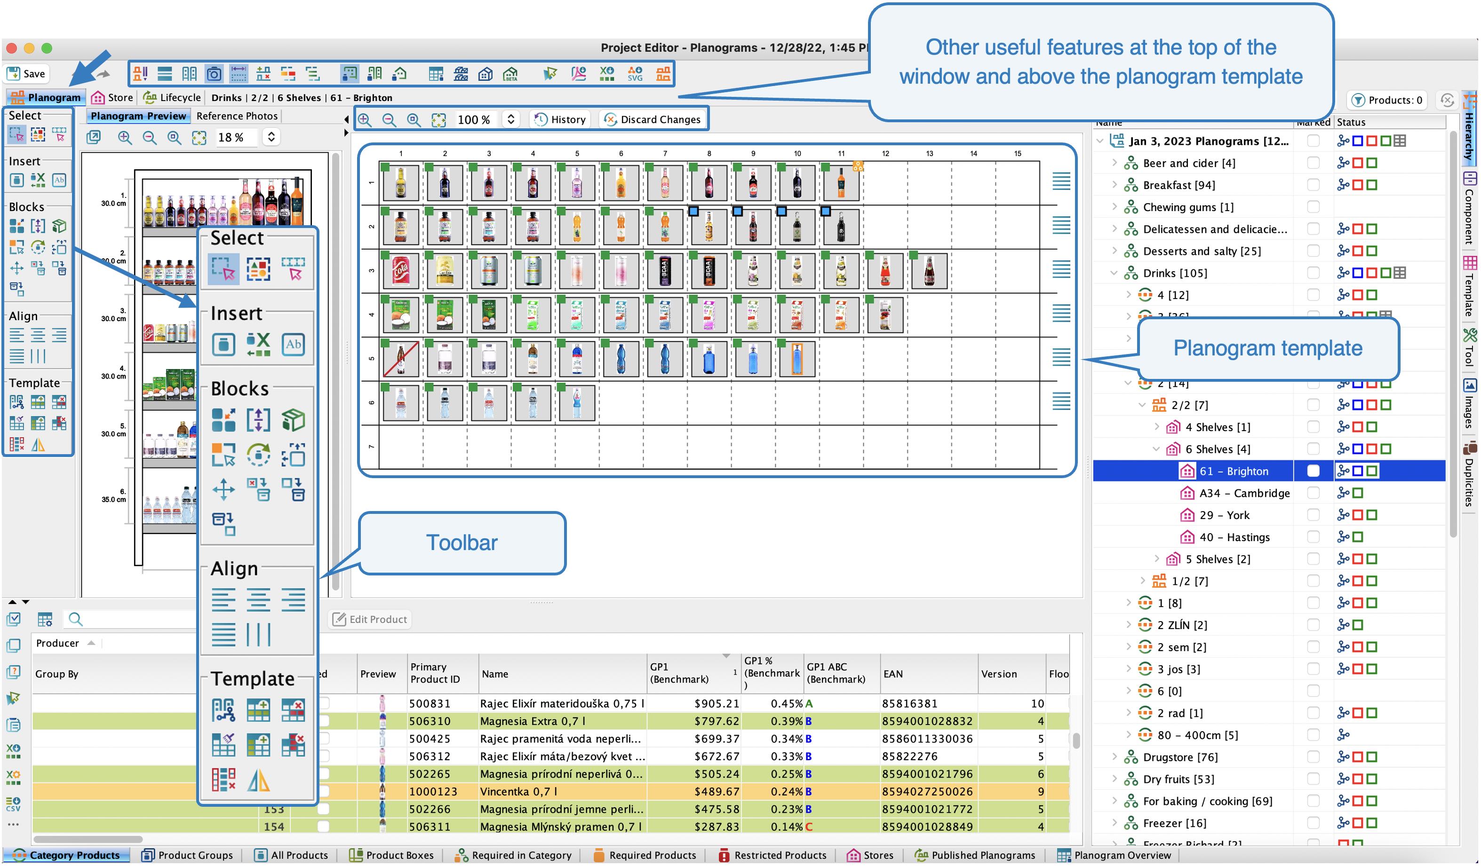Open the Reference Photos tab
Viewport: 1481px width, 866px height.
click(237, 116)
